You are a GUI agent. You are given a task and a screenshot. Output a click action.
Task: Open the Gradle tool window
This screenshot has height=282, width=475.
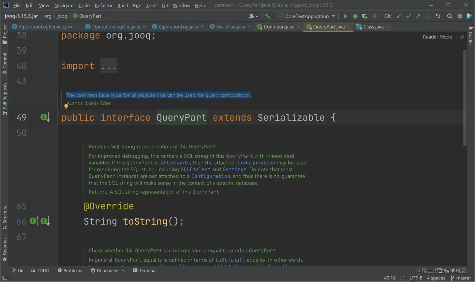pyautogui.click(x=470, y=35)
